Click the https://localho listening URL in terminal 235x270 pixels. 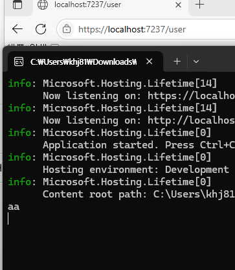pyautogui.click(x=191, y=96)
